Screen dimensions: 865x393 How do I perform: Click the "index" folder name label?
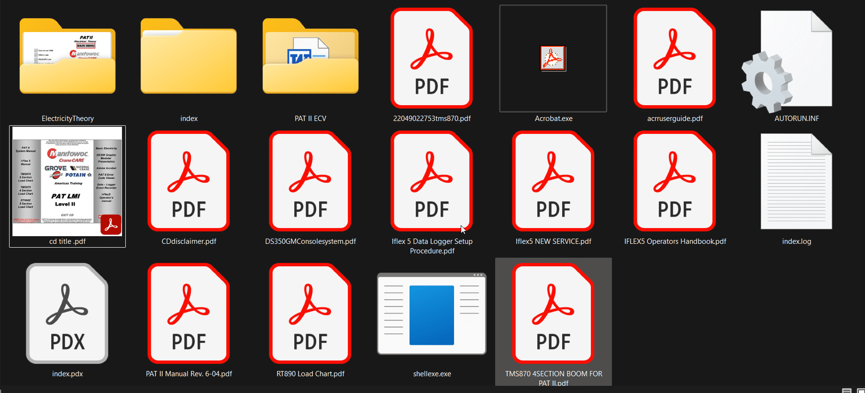(x=189, y=119)
